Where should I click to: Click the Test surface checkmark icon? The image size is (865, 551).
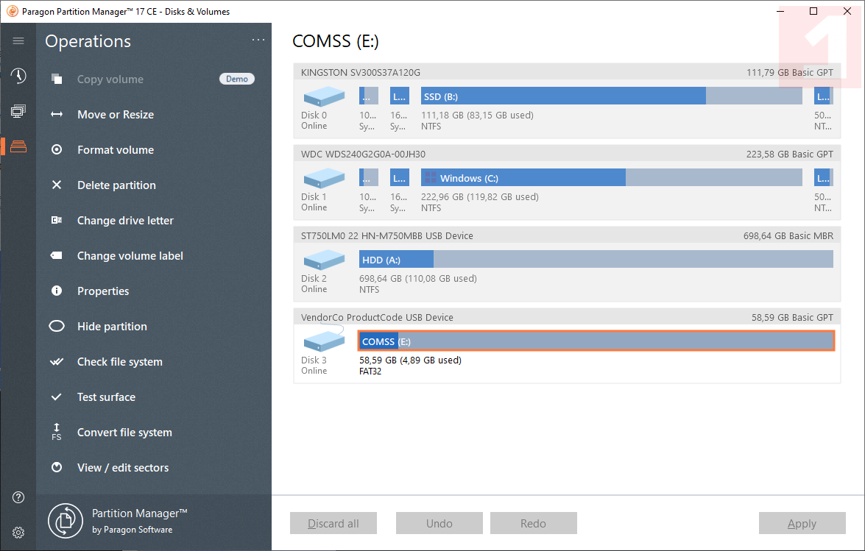(x=56, y=397)
